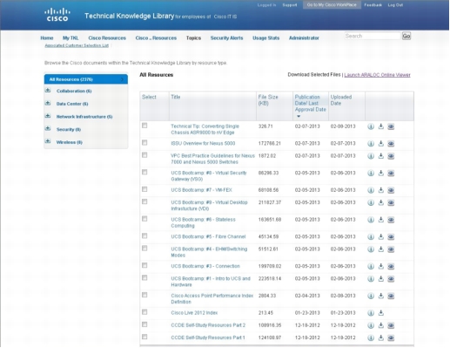Open Topics in navigation bar

[x=193, y=38]
